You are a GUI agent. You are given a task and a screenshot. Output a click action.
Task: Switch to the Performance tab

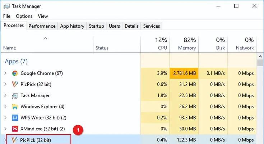coord(42,26)
